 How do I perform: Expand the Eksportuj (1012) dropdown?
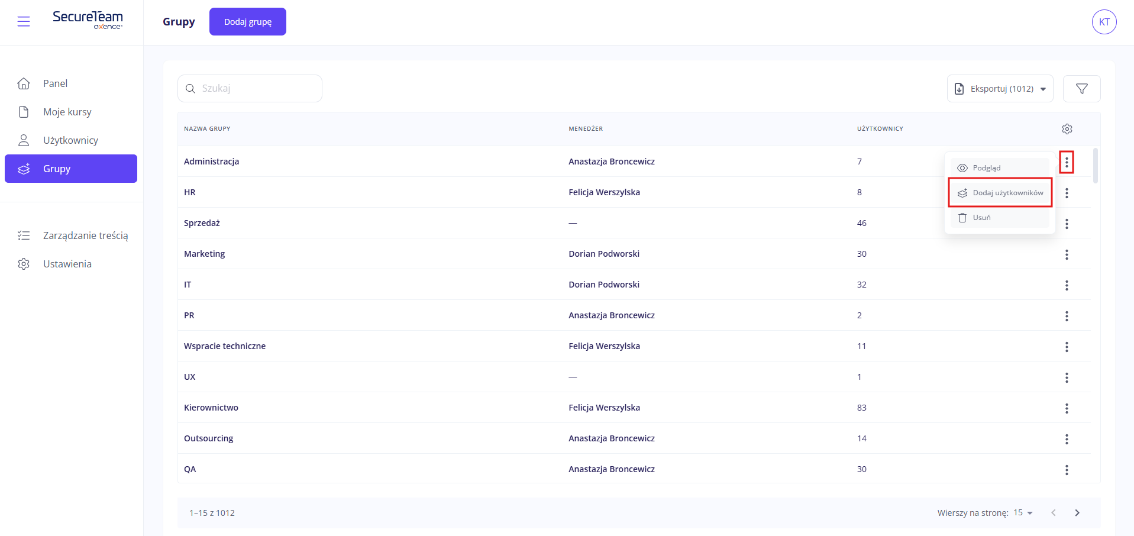click(x=1000, y=89)
